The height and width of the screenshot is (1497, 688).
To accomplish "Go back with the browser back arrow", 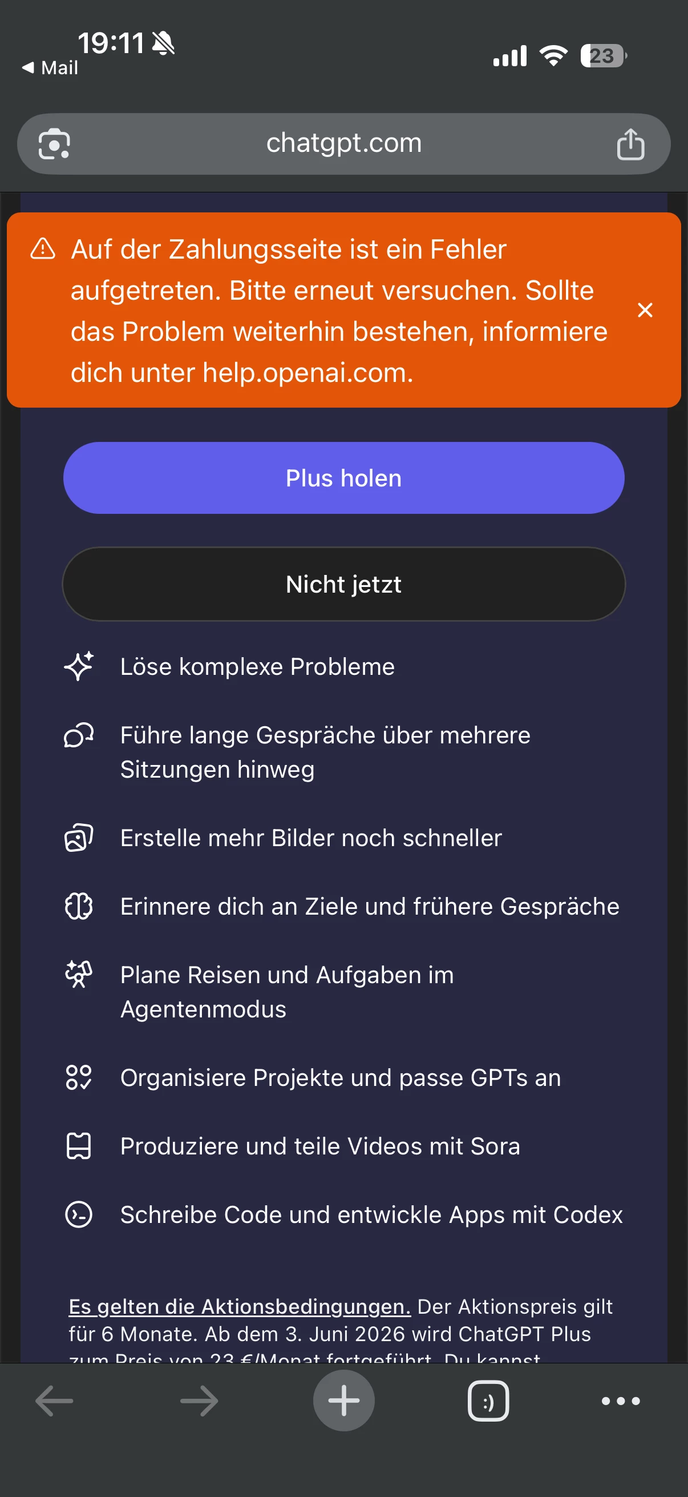I will point(54,1401).
